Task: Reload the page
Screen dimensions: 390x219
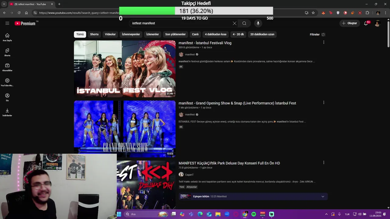Action: pyautogui.click(x=19, y=13)
